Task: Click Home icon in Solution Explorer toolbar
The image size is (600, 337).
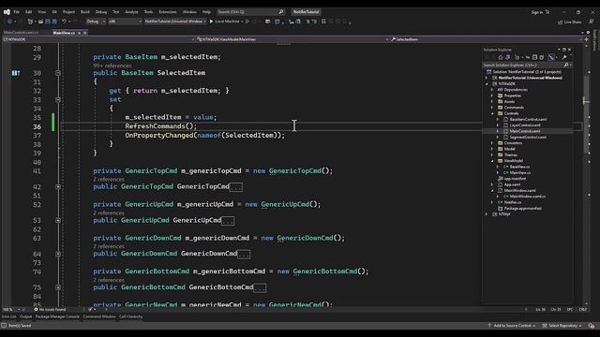Action: (x=500, y=57)
